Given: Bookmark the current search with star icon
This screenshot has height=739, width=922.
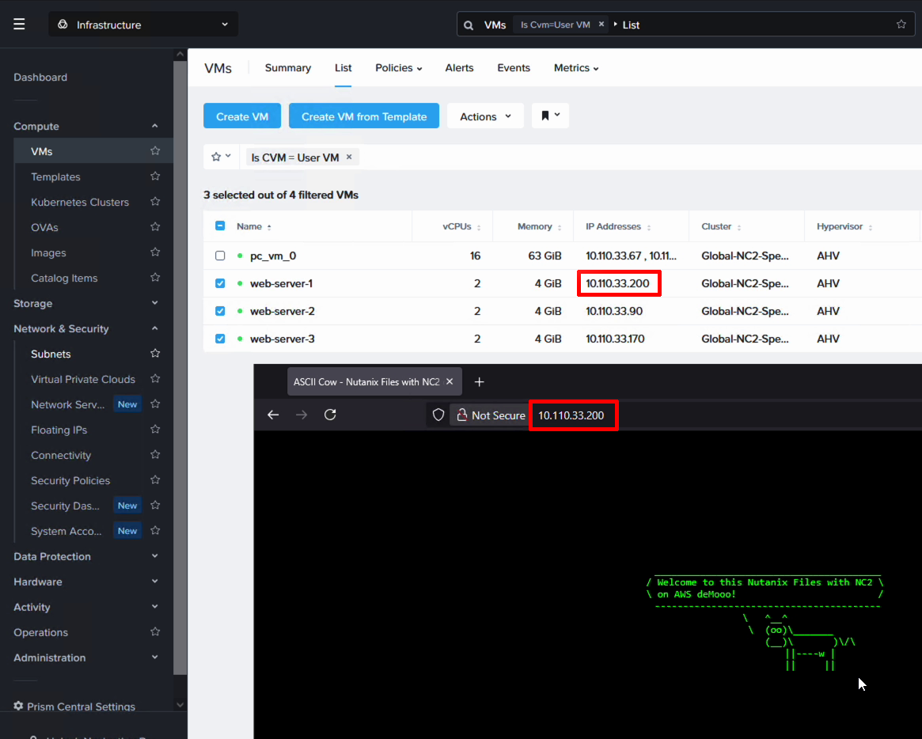Looking at the screenshot, I should [901, 24].
